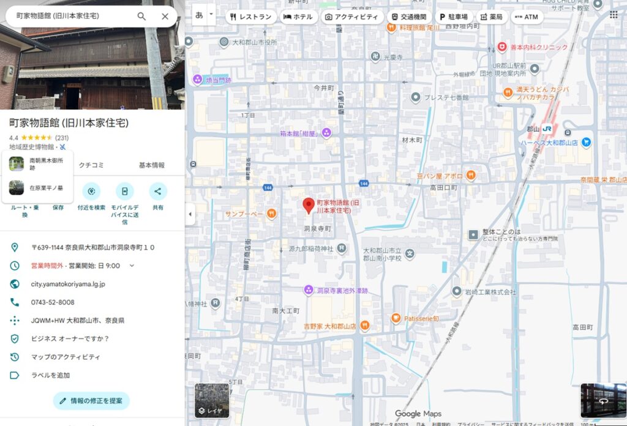Toggle the 駐車場 parking filter chip
Viewport: 627px width, 426px height.
point(453,17)
